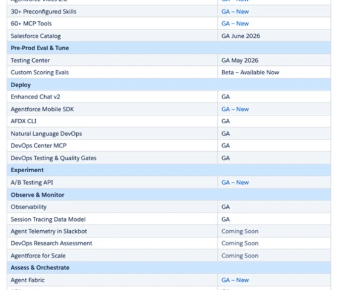The width and height of the screenshot is (363, 290).
Task: Select the '30+ Preconfigured Skills' cell
Action: 113,11
